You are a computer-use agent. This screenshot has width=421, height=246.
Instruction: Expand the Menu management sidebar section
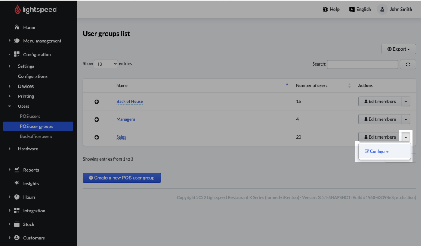pyautogui.click(x=42, y=41)
